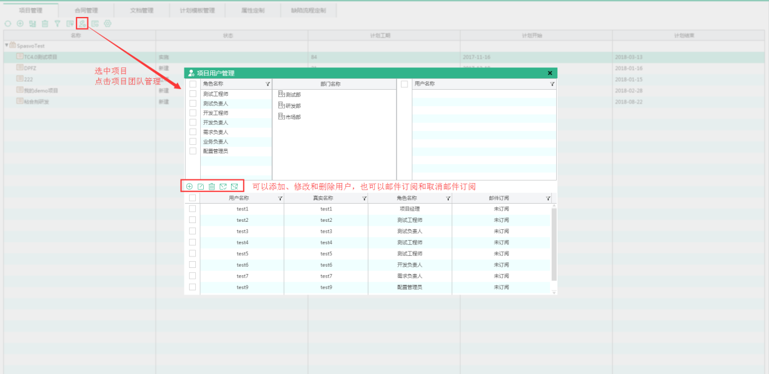The width and height of the screenshot is (769, 374).
Task: Click the subscribe email icon in dialog
Action: (x=223, y=186)
